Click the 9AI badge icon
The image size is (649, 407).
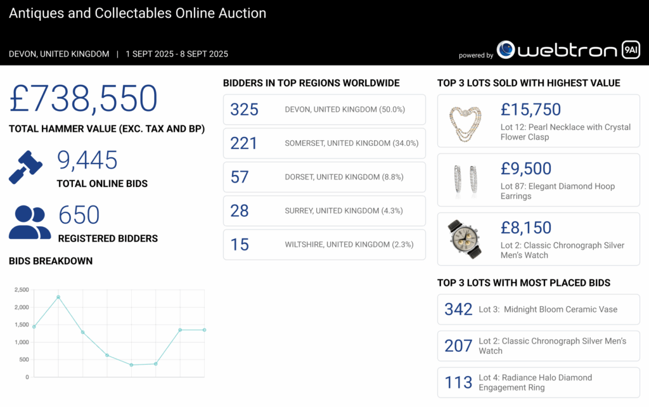[x=630, y=50]
